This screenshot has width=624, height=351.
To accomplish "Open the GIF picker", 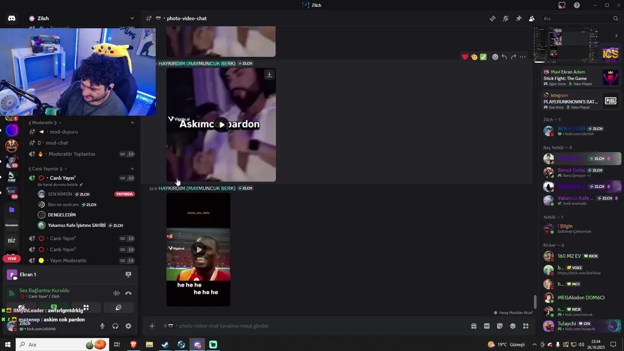I will point(487,326).
